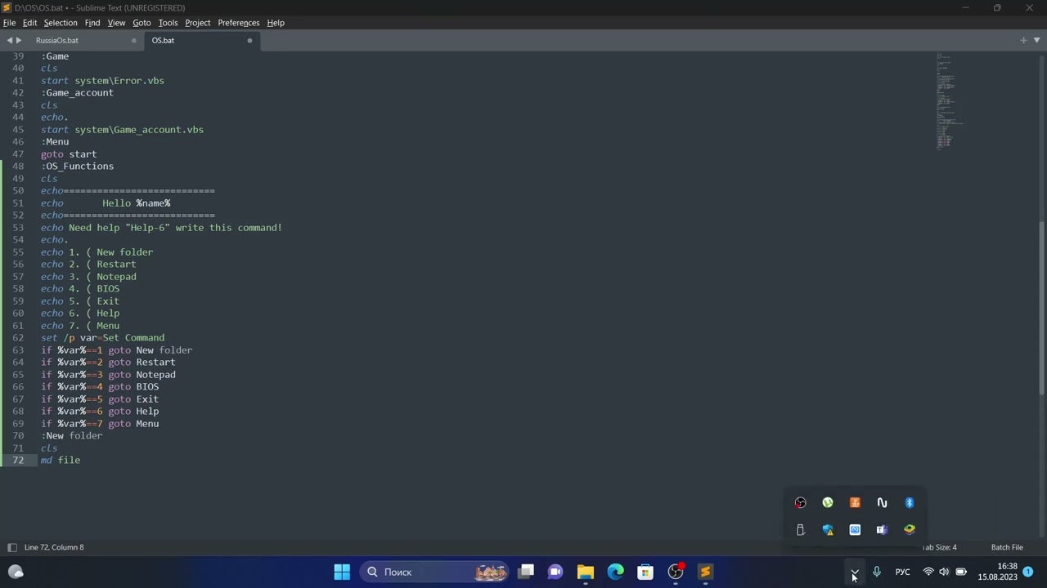Open the Chat icon on taskbar
The height and width of the screenshot is (588, 1047).
point(555,572)
